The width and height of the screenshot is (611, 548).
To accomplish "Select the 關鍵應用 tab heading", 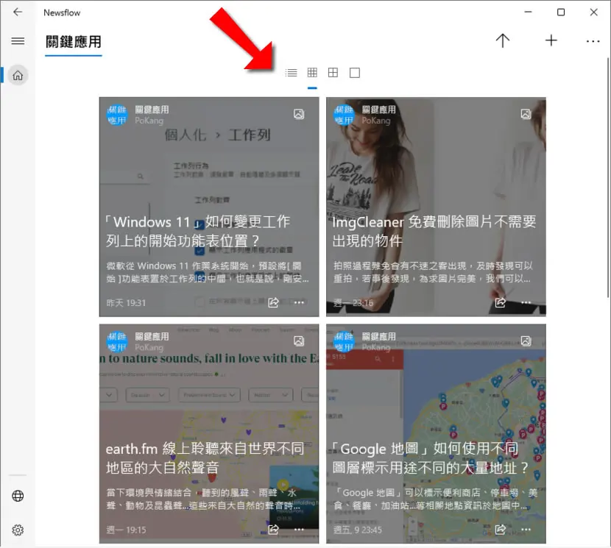I will (74, 42).
